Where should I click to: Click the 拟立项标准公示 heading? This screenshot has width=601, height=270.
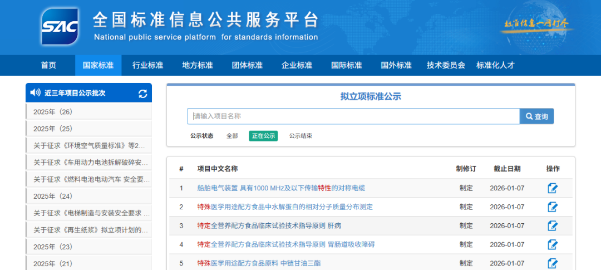pyautogui.click(x=371, y=97)
